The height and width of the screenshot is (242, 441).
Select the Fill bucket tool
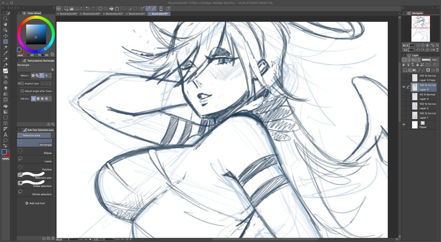[5, 106]
